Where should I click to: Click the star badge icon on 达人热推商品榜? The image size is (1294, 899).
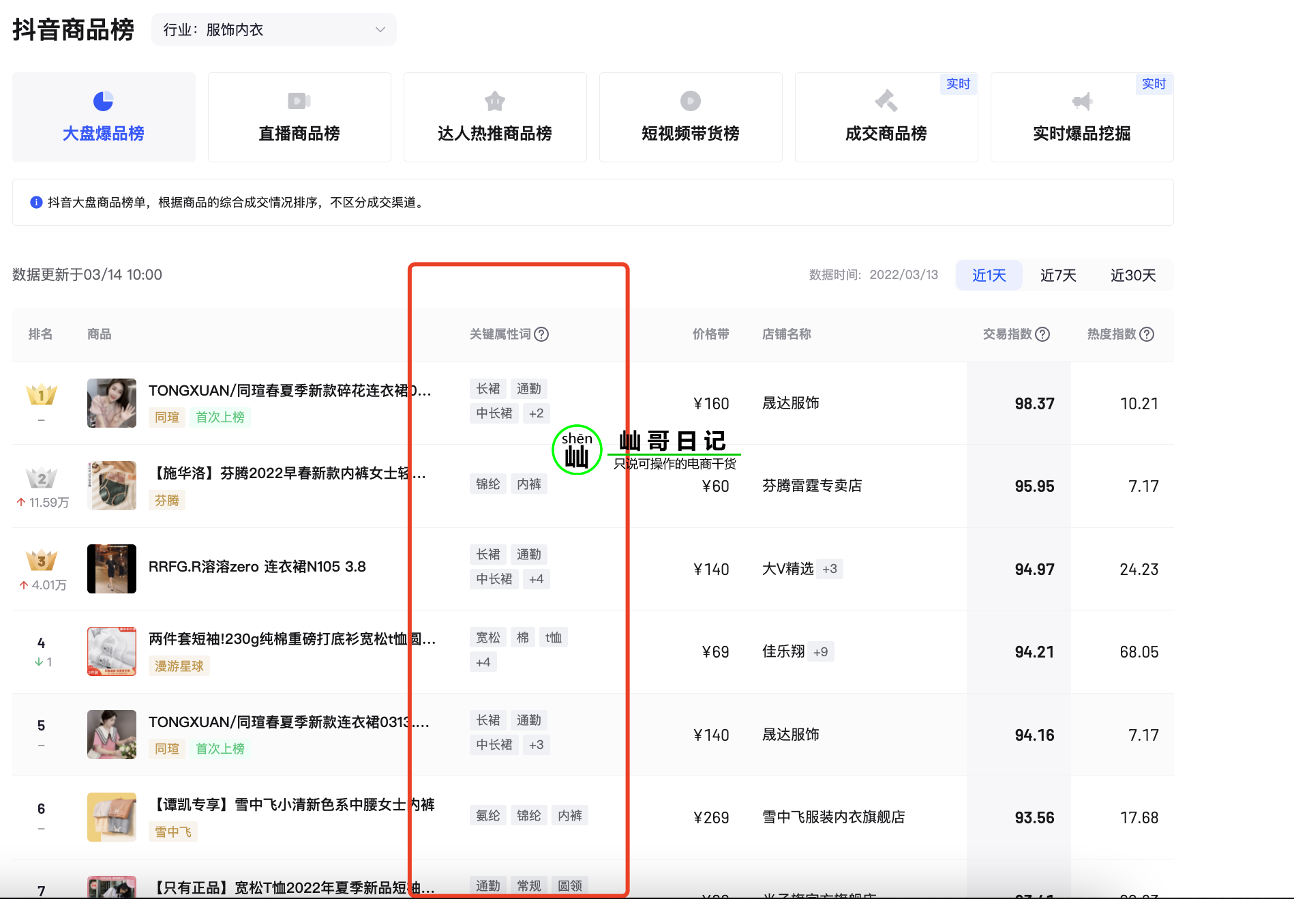(x=495, y=101)
